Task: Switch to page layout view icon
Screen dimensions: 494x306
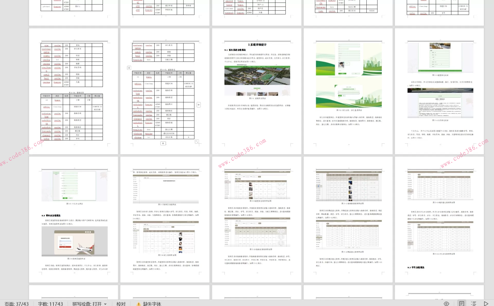Action: [462, 303]
